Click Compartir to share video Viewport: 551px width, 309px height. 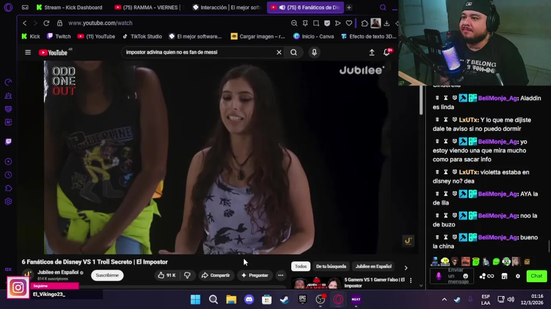(x=216, y=275)
